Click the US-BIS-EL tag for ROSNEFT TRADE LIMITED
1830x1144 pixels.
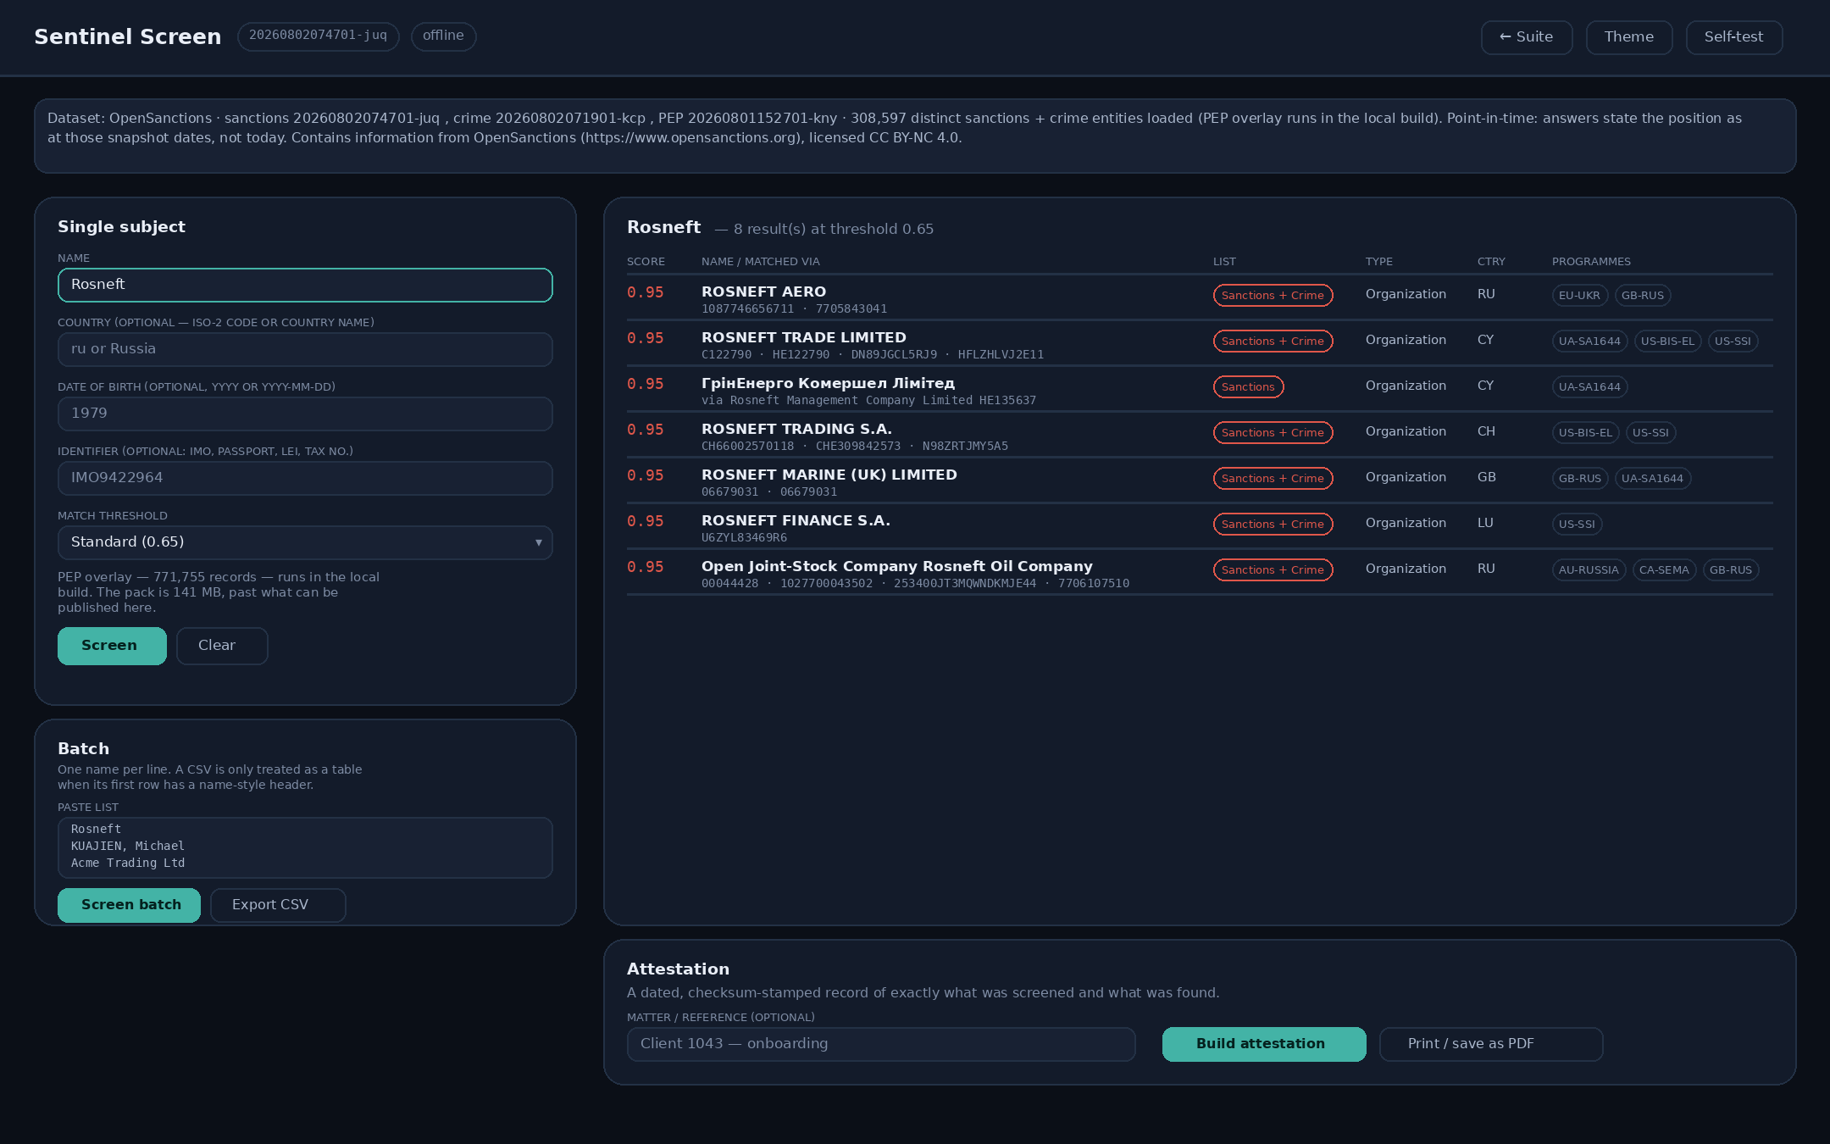tap(1667, 342)
